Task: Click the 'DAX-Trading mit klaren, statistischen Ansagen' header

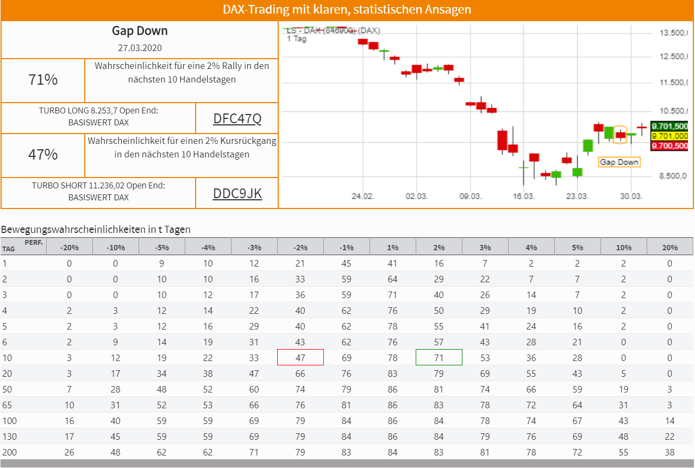Action: [347, 9]
